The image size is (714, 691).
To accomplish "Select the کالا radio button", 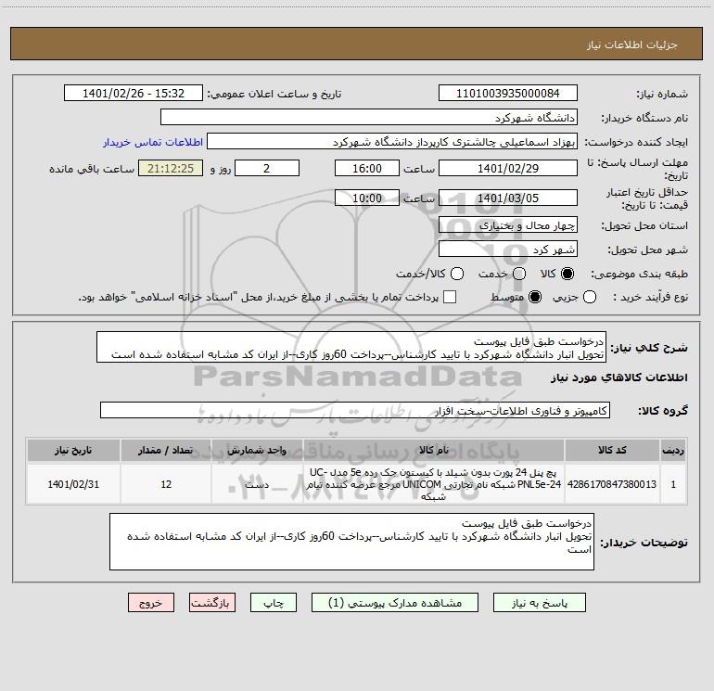I will coord(567,274).
